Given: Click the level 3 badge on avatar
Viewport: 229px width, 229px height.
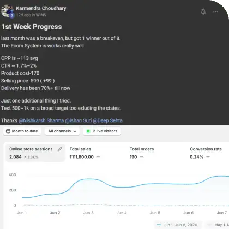Looking at the screenshot, I should [12, 15].
